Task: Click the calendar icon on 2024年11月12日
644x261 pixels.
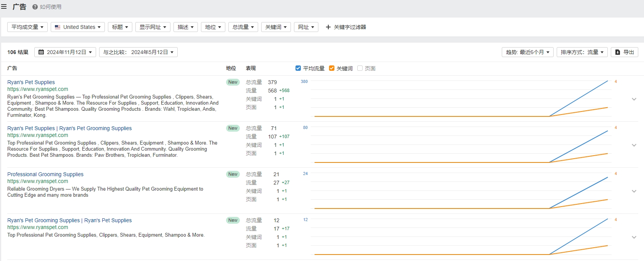Action: 41,52
